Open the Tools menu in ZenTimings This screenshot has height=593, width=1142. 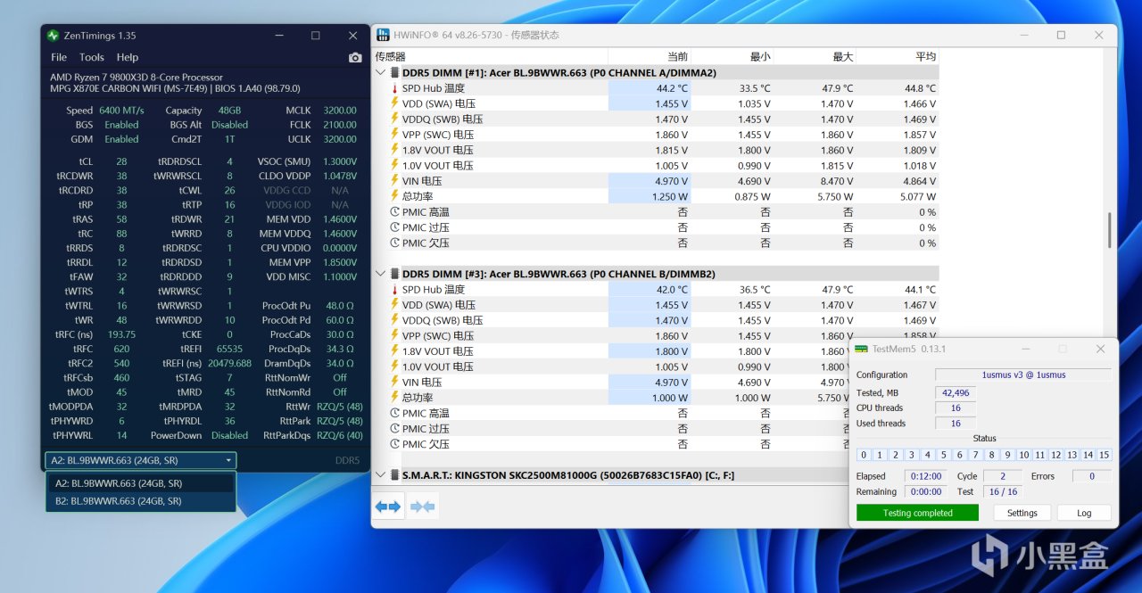pyautogui.click(x=92, y=57)
